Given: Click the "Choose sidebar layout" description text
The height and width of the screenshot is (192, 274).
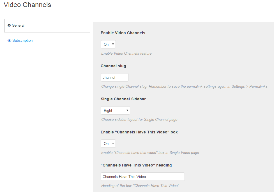Looking at the screenshot, I should (x=139, y=119).
